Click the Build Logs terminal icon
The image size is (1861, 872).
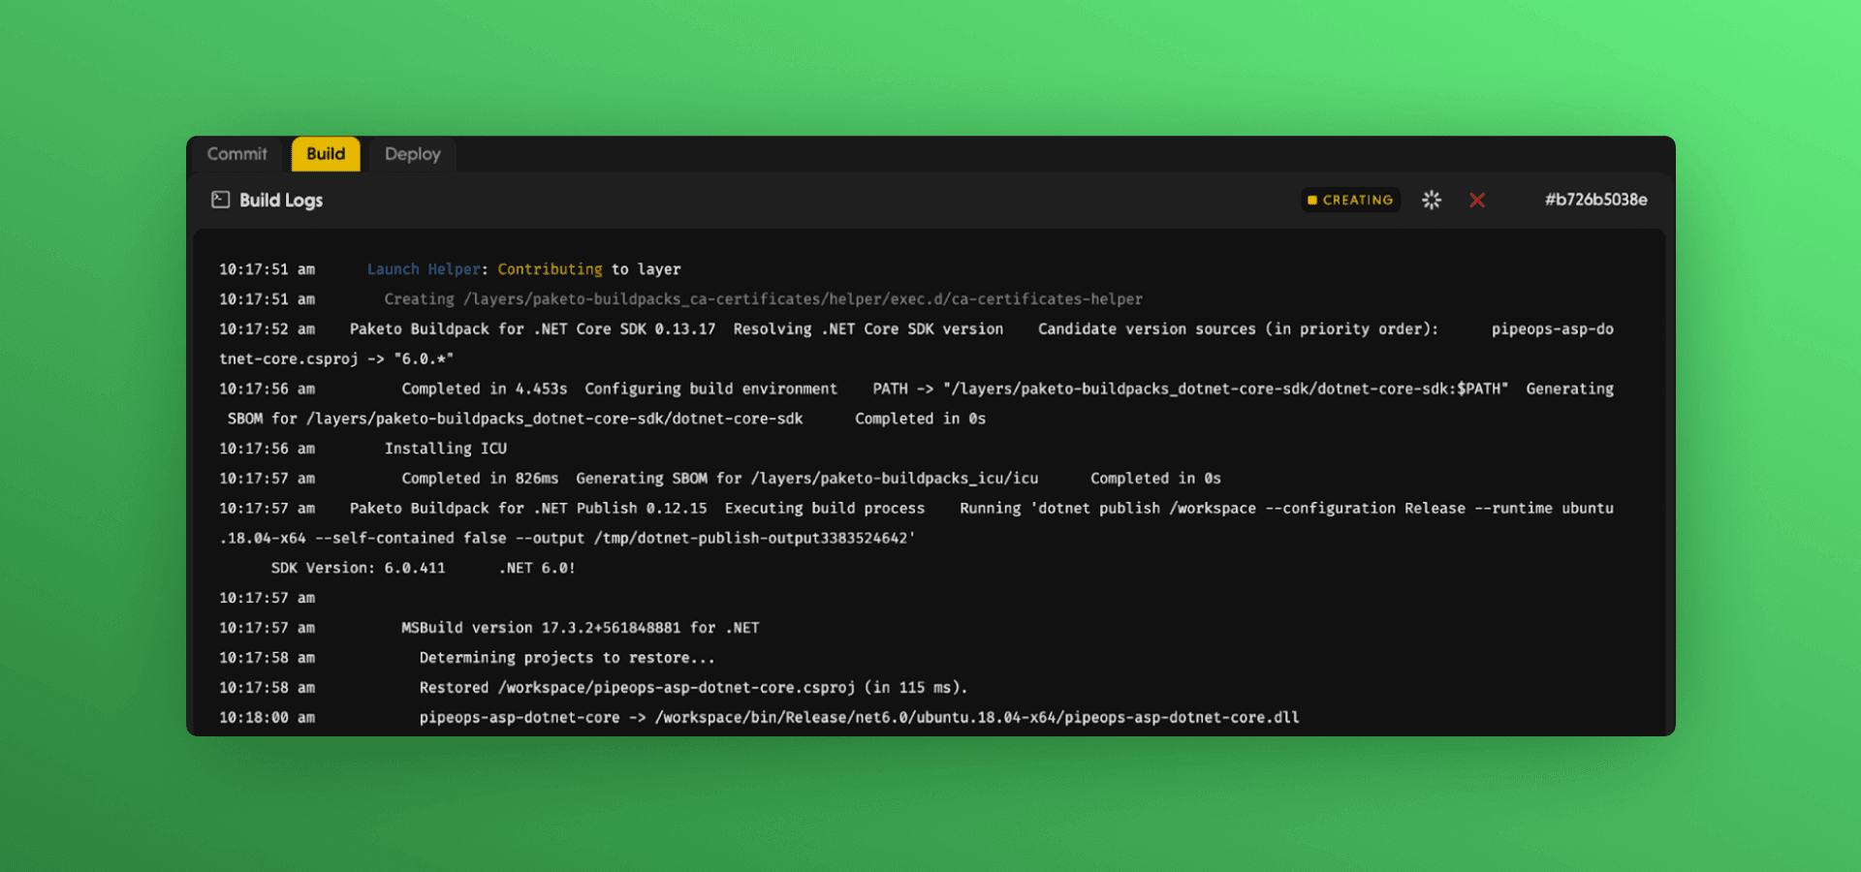[x=221, y=200]
